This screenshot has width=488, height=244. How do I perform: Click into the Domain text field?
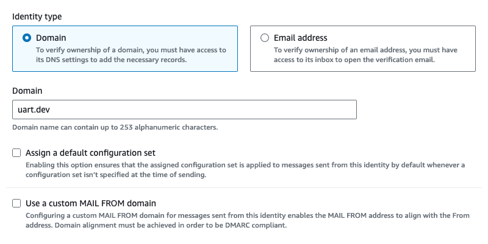pos(183,110)
